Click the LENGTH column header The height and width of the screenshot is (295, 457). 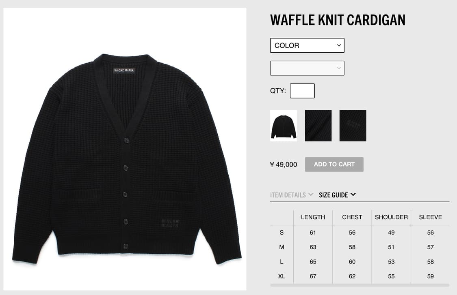[313, 217]
